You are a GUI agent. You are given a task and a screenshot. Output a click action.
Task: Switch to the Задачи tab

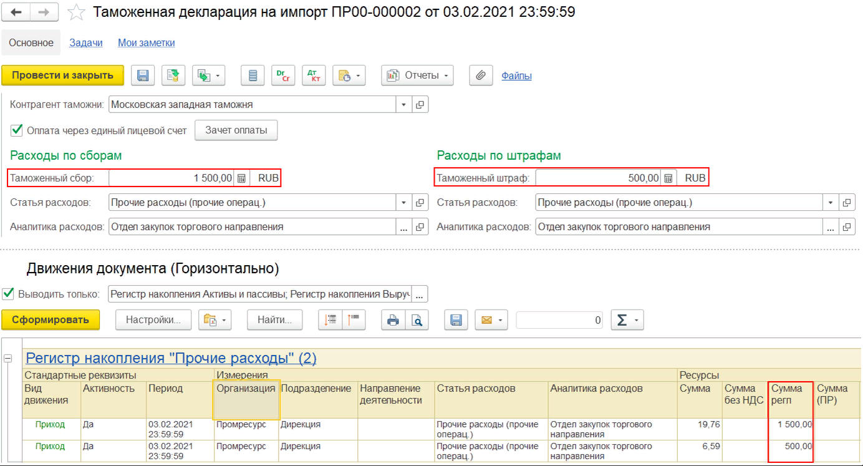tap(86, 43)
